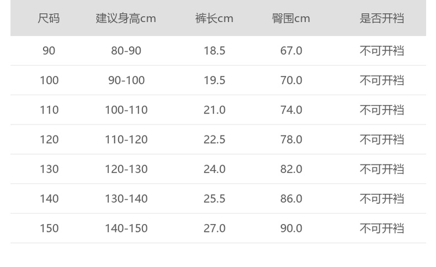Image resolution: width=436 pixels, height=267 pixels.
Task: Click the 24.0 pants length value
Action: click(x=214, y=169)
